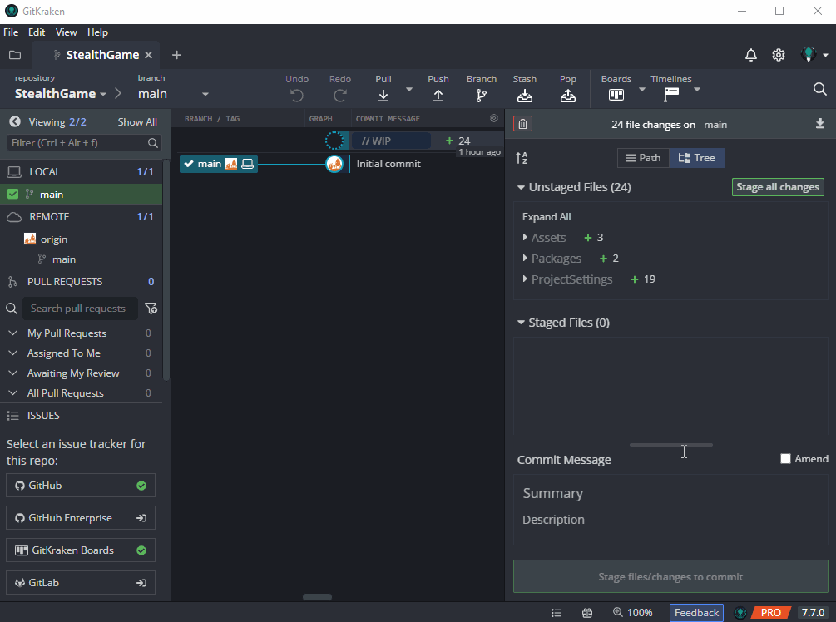Image resolution: width=836 pixels, height=622 pixels.
Task: Click the graph horizontal scrollbar thumb
Action: point(317,597)
